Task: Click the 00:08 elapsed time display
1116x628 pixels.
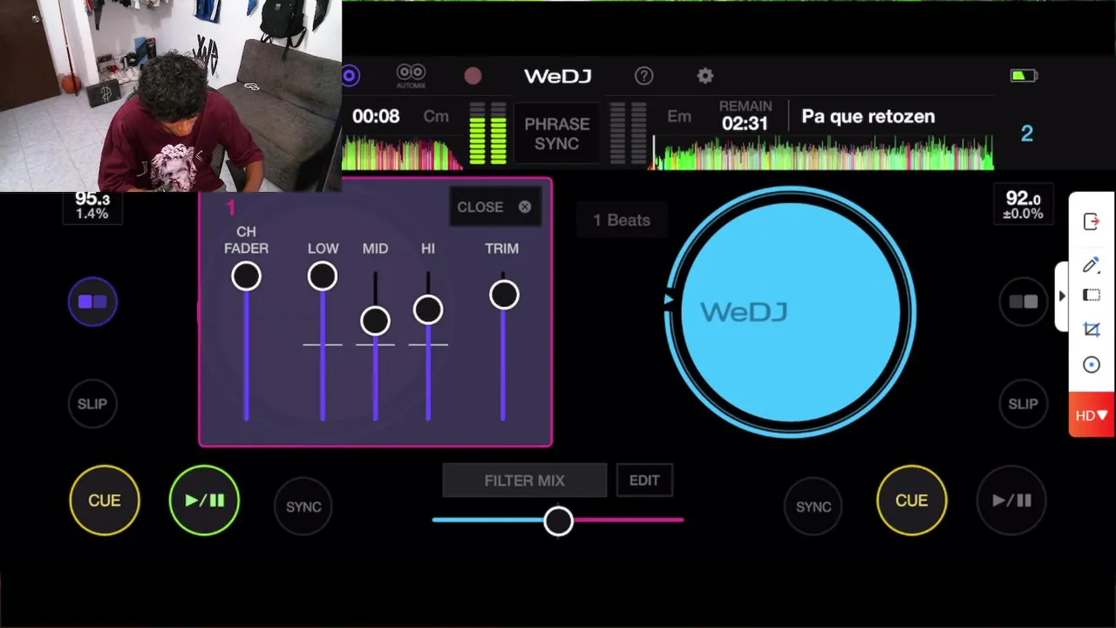Action: point(376,117)
